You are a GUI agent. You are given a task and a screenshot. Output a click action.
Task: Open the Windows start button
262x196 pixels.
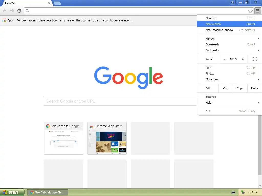coord(12,192)
